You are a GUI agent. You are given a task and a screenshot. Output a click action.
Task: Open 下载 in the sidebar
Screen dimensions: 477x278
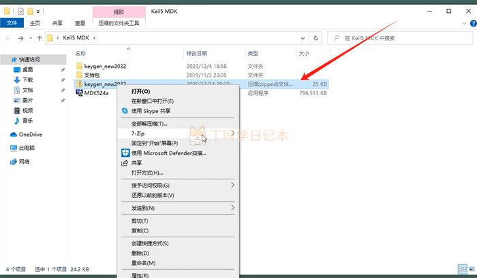27,80
